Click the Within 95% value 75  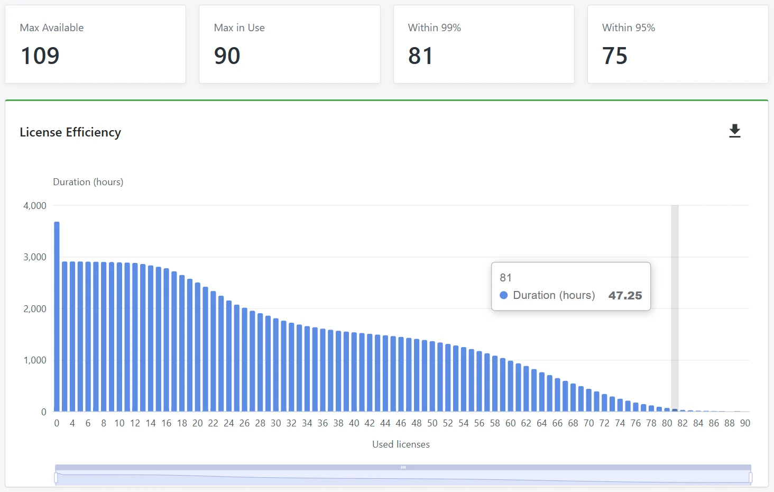(x=615, y=56)
